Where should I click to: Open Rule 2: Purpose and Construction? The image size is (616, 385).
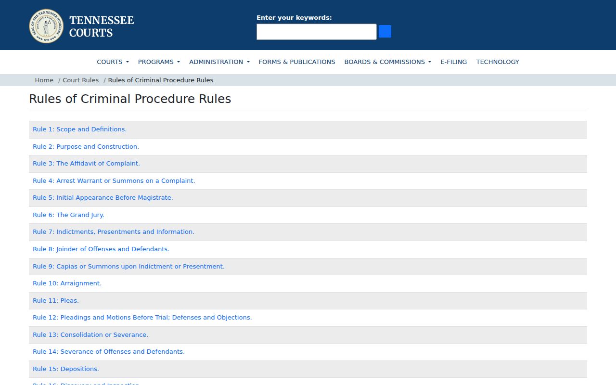click(86, 147)
